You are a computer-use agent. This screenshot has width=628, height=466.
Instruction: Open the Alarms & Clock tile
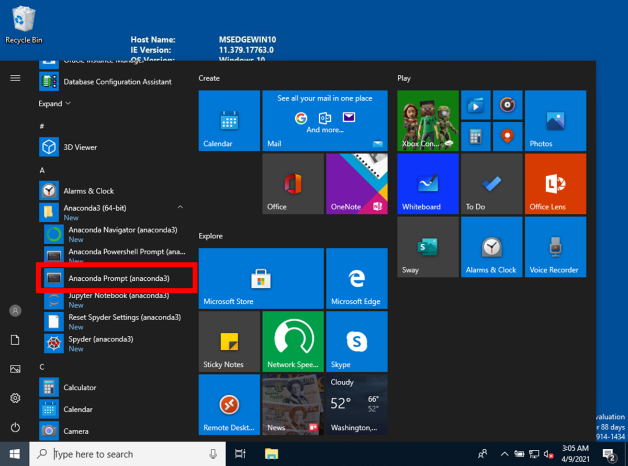(x=492, y=247)
